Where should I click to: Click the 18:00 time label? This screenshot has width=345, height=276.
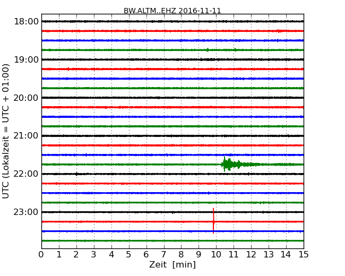pyautogui.click(x=26, y=22)
